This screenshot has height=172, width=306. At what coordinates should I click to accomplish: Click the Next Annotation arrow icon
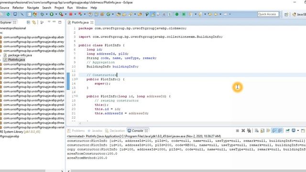click(x=190, y=14)
